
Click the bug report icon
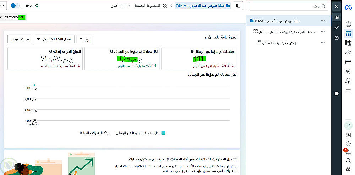(x=349, y=169)
